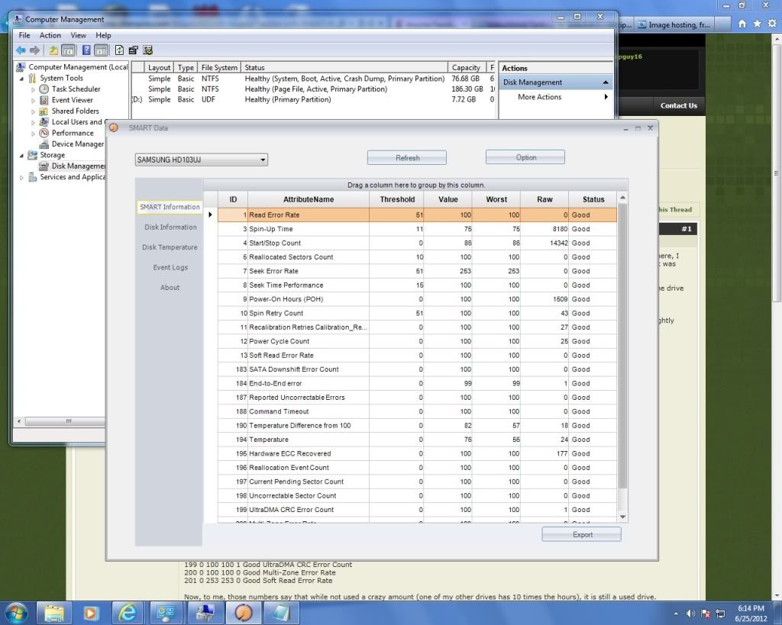The width and height of the screenshot is (782, 625).
Task: Select Disk Management in the Storage tree
Action: 79,166
